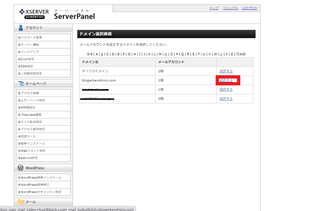Screen dimensions: 323x211
Task: Select blogerkenshino.com via 選択する link
Action: tap(226, 80)
